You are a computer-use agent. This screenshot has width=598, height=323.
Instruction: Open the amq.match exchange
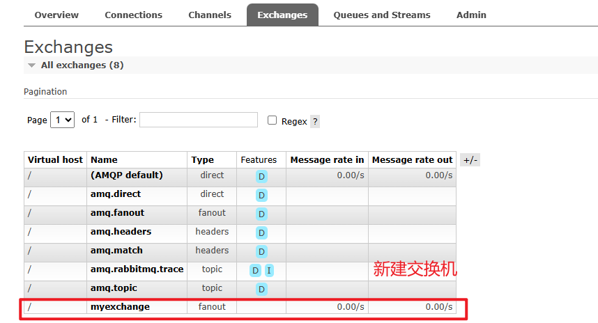coord(116,250)
